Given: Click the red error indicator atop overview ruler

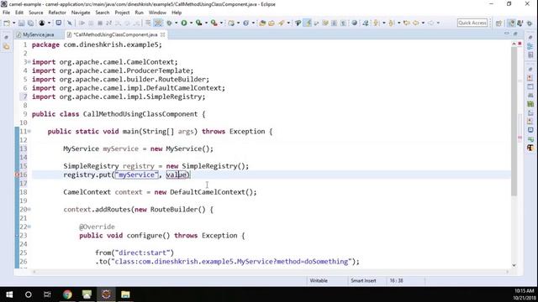Looking at the screenshot, I should 520,44.
